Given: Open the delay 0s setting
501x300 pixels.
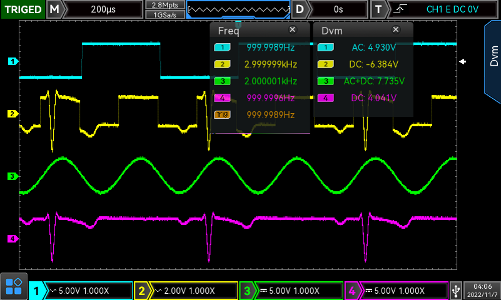Looking at the screenshot, I should [x=338, y=9].
